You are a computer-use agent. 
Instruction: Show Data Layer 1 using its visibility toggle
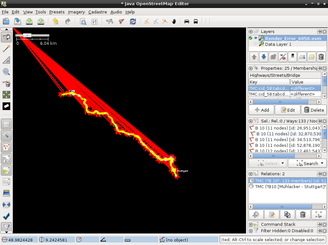(x=256, y=44)
